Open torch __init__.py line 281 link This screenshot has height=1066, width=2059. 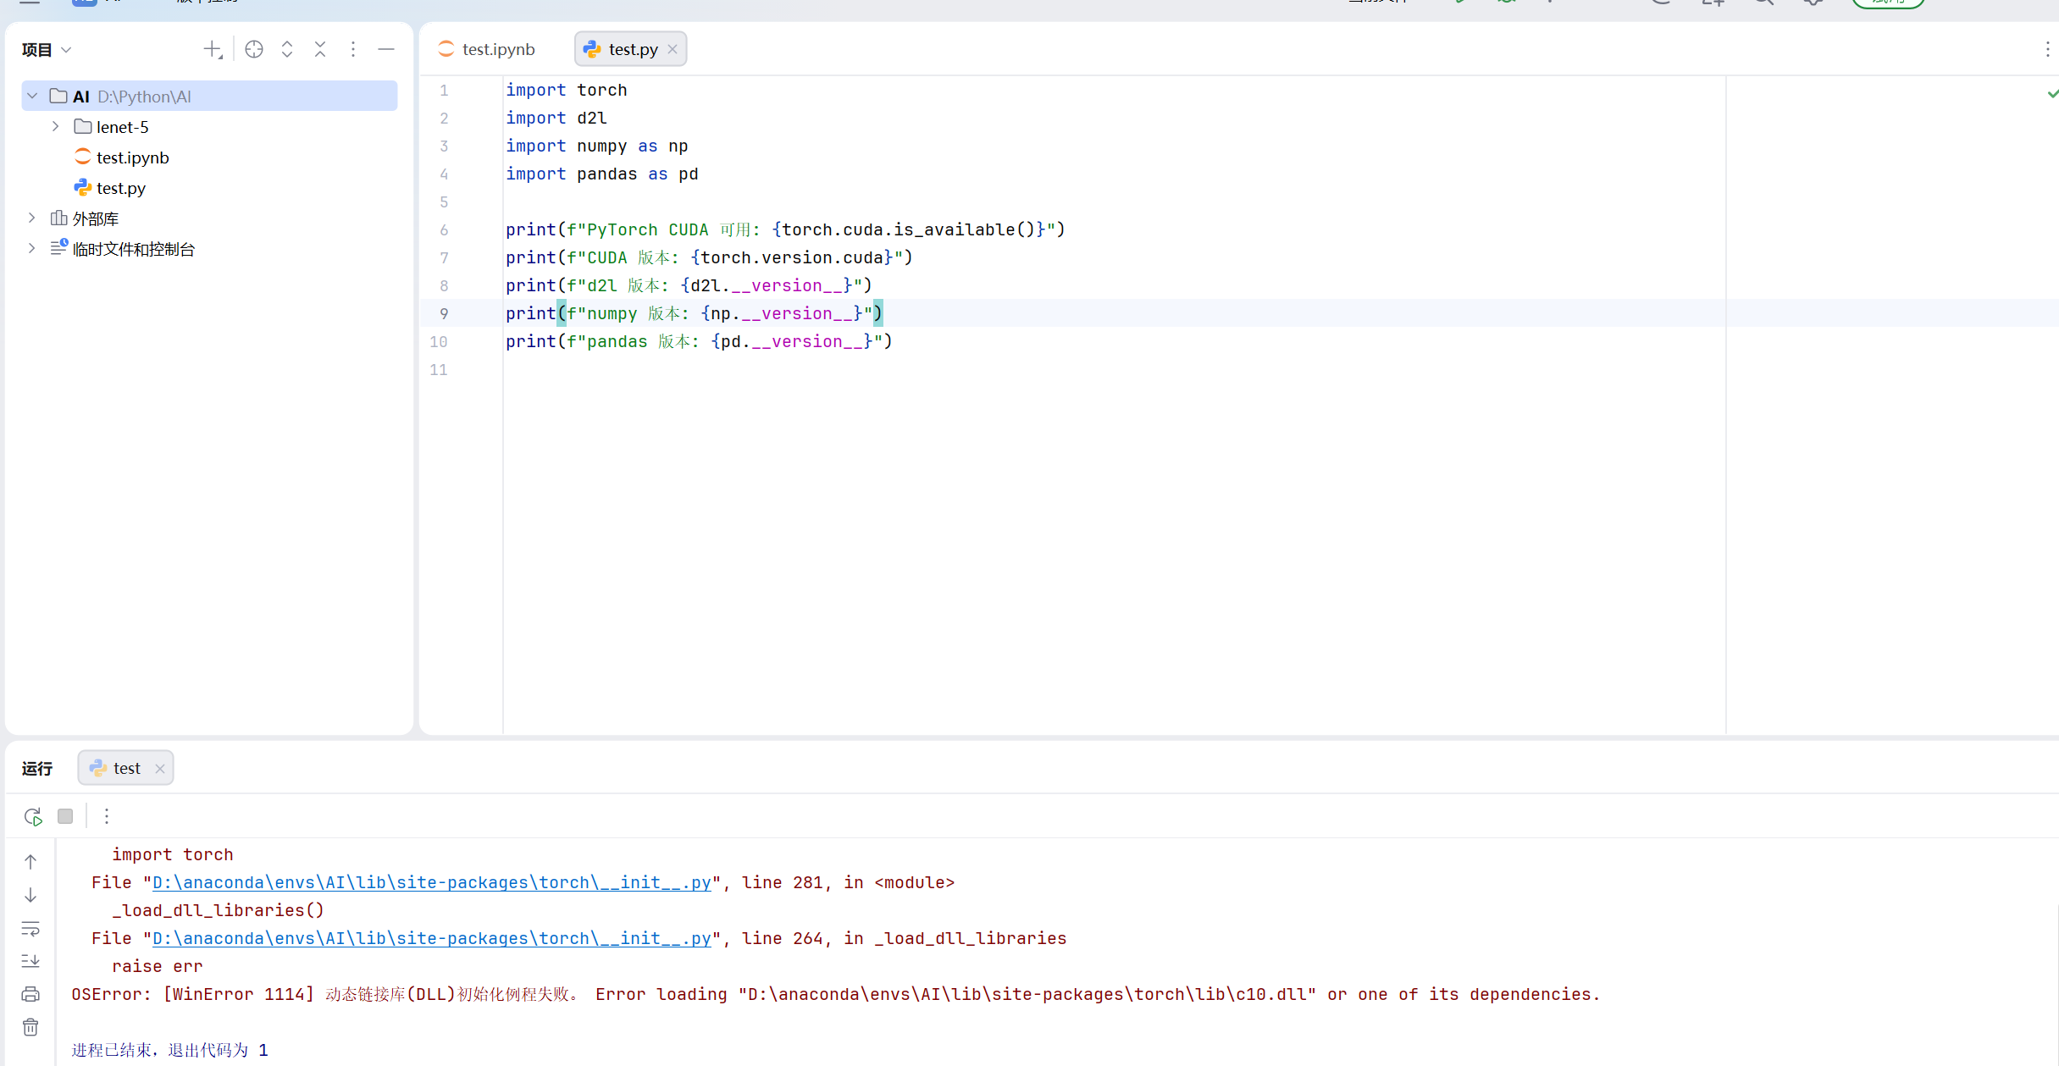click(x=431, y=882)
